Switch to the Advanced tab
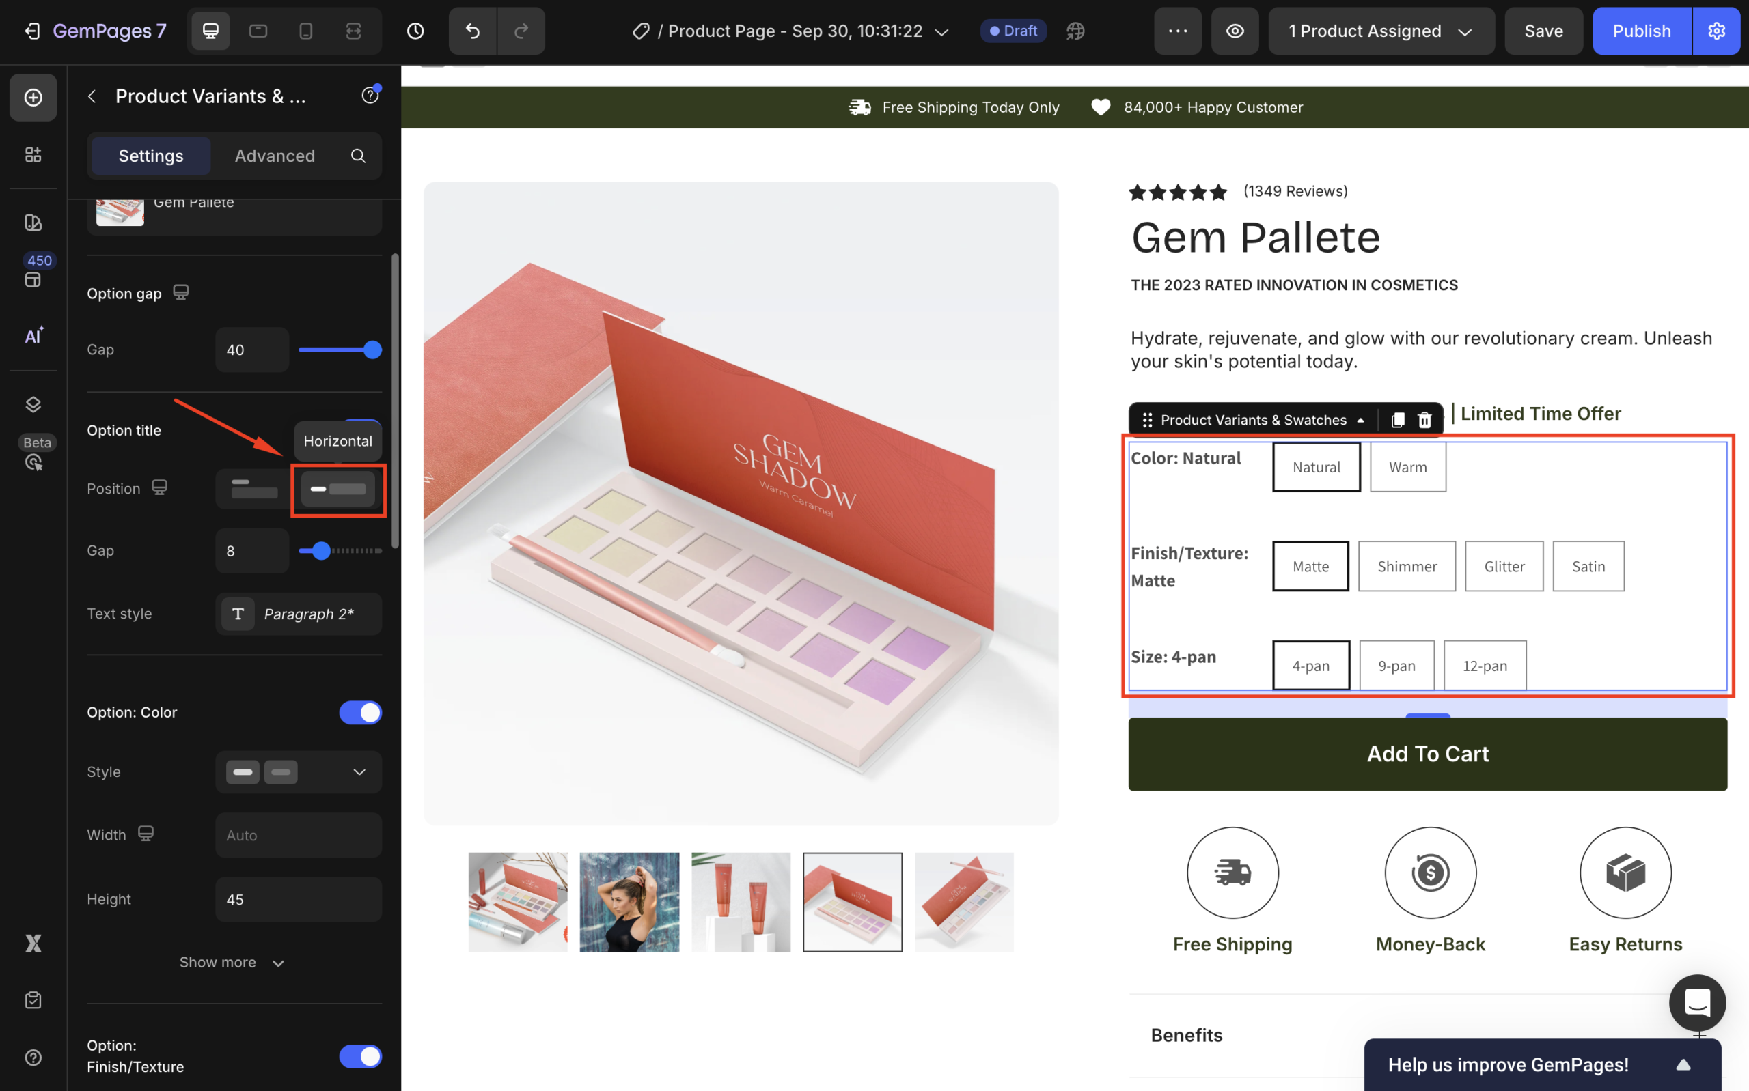This screenshot has height=1091, width=1749. click(x=274, y=156)
